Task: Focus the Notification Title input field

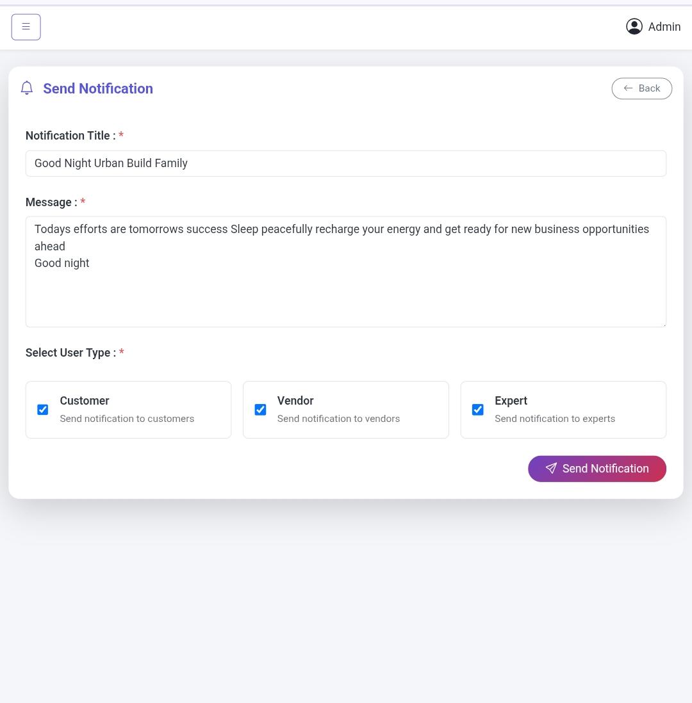Action: 345,163
